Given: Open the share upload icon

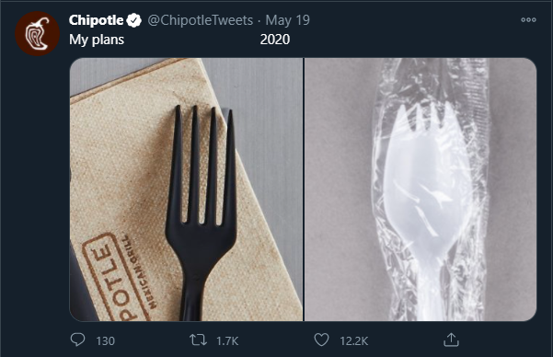Looking at the screenshot, I should [x=451, y=340].
